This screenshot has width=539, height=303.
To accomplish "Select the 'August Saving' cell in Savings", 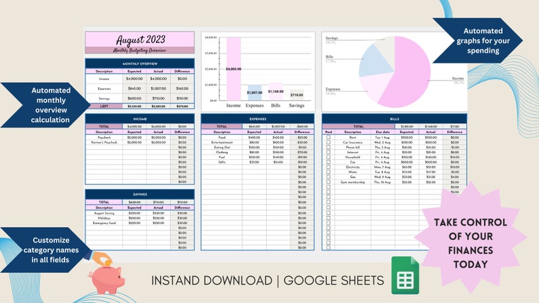I will pyautogui.click(x=104, y=213).
